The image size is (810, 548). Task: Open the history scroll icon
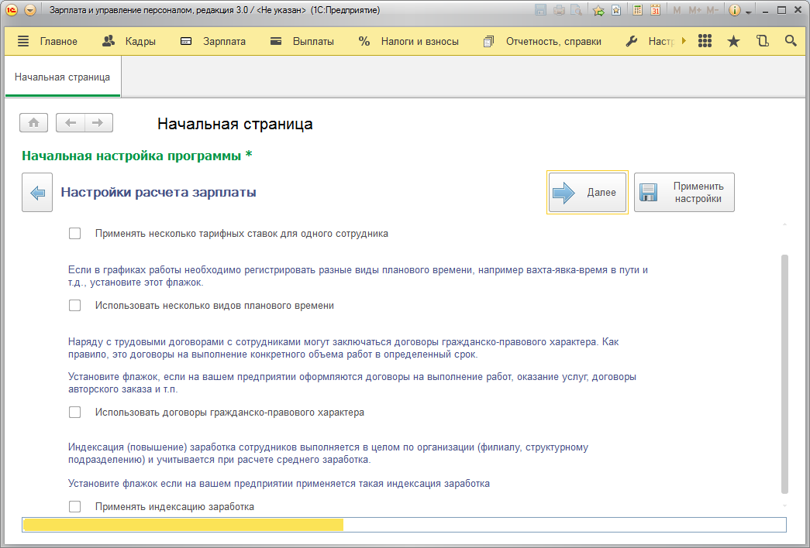pyautogui.click(x=762, y=41)
